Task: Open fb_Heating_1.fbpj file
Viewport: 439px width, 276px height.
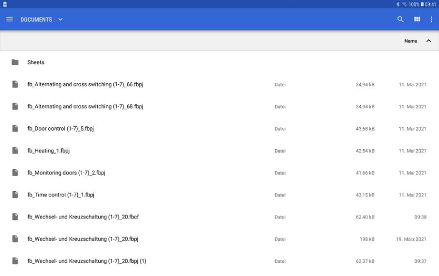Action: [48, 151]
